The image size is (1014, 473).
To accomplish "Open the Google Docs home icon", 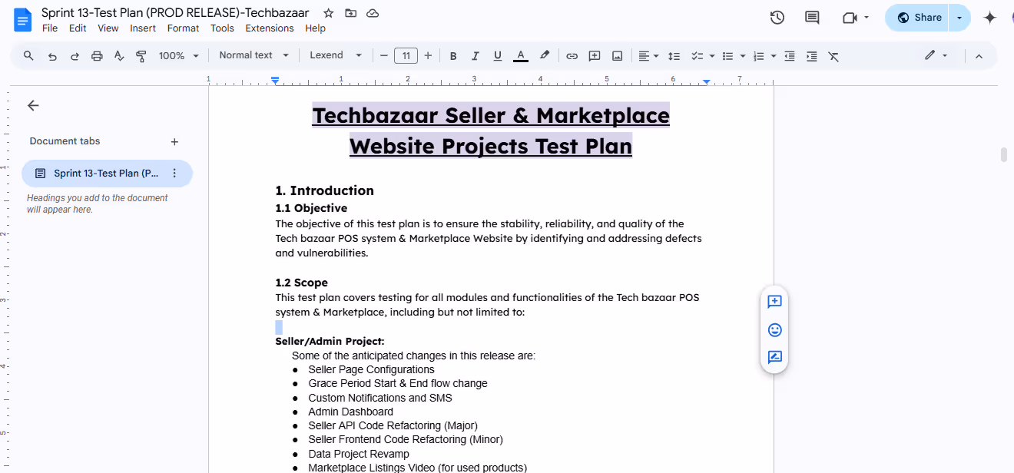I will pyautogui.click(x=23, y=19).
